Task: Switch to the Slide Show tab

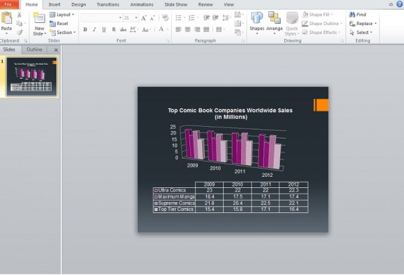Action: coord(176,5)
